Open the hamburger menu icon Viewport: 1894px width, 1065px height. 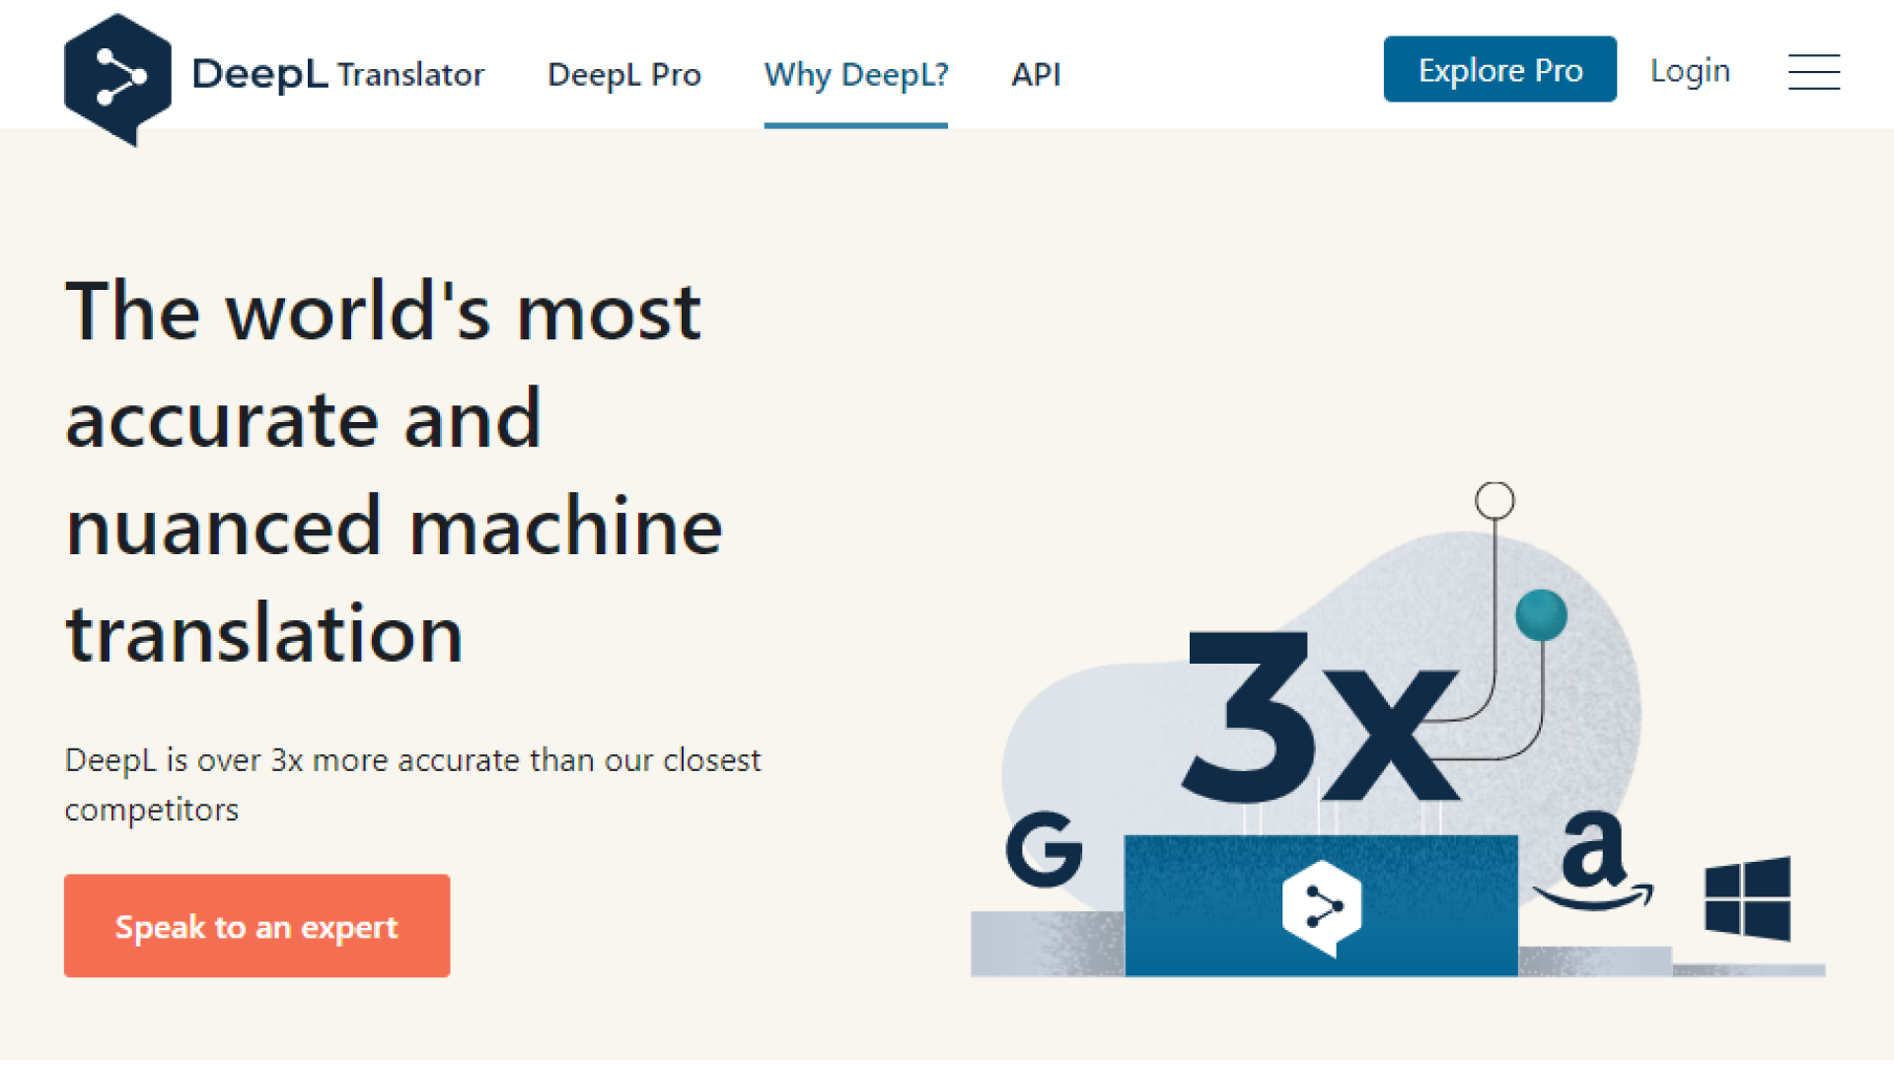click(1813, 72)
